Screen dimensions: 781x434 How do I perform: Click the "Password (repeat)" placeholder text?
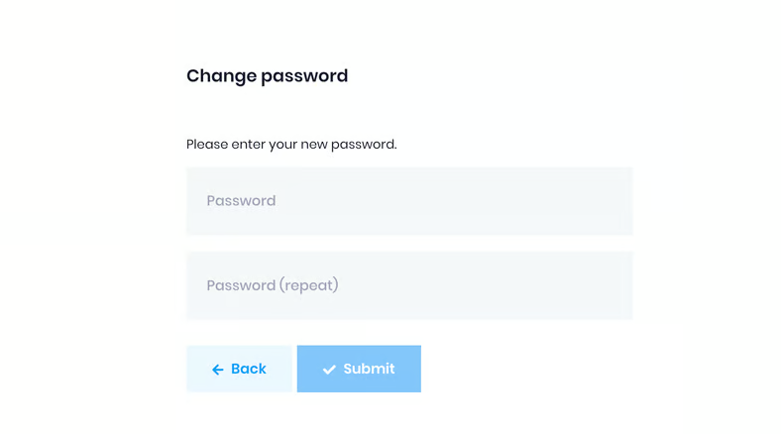tap(273, 285)
